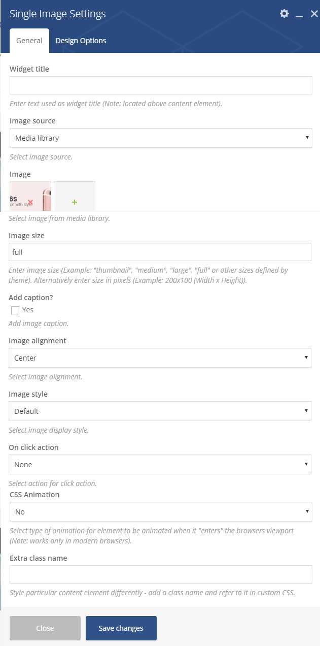Click into the Image size field

[x=160, y=252]
